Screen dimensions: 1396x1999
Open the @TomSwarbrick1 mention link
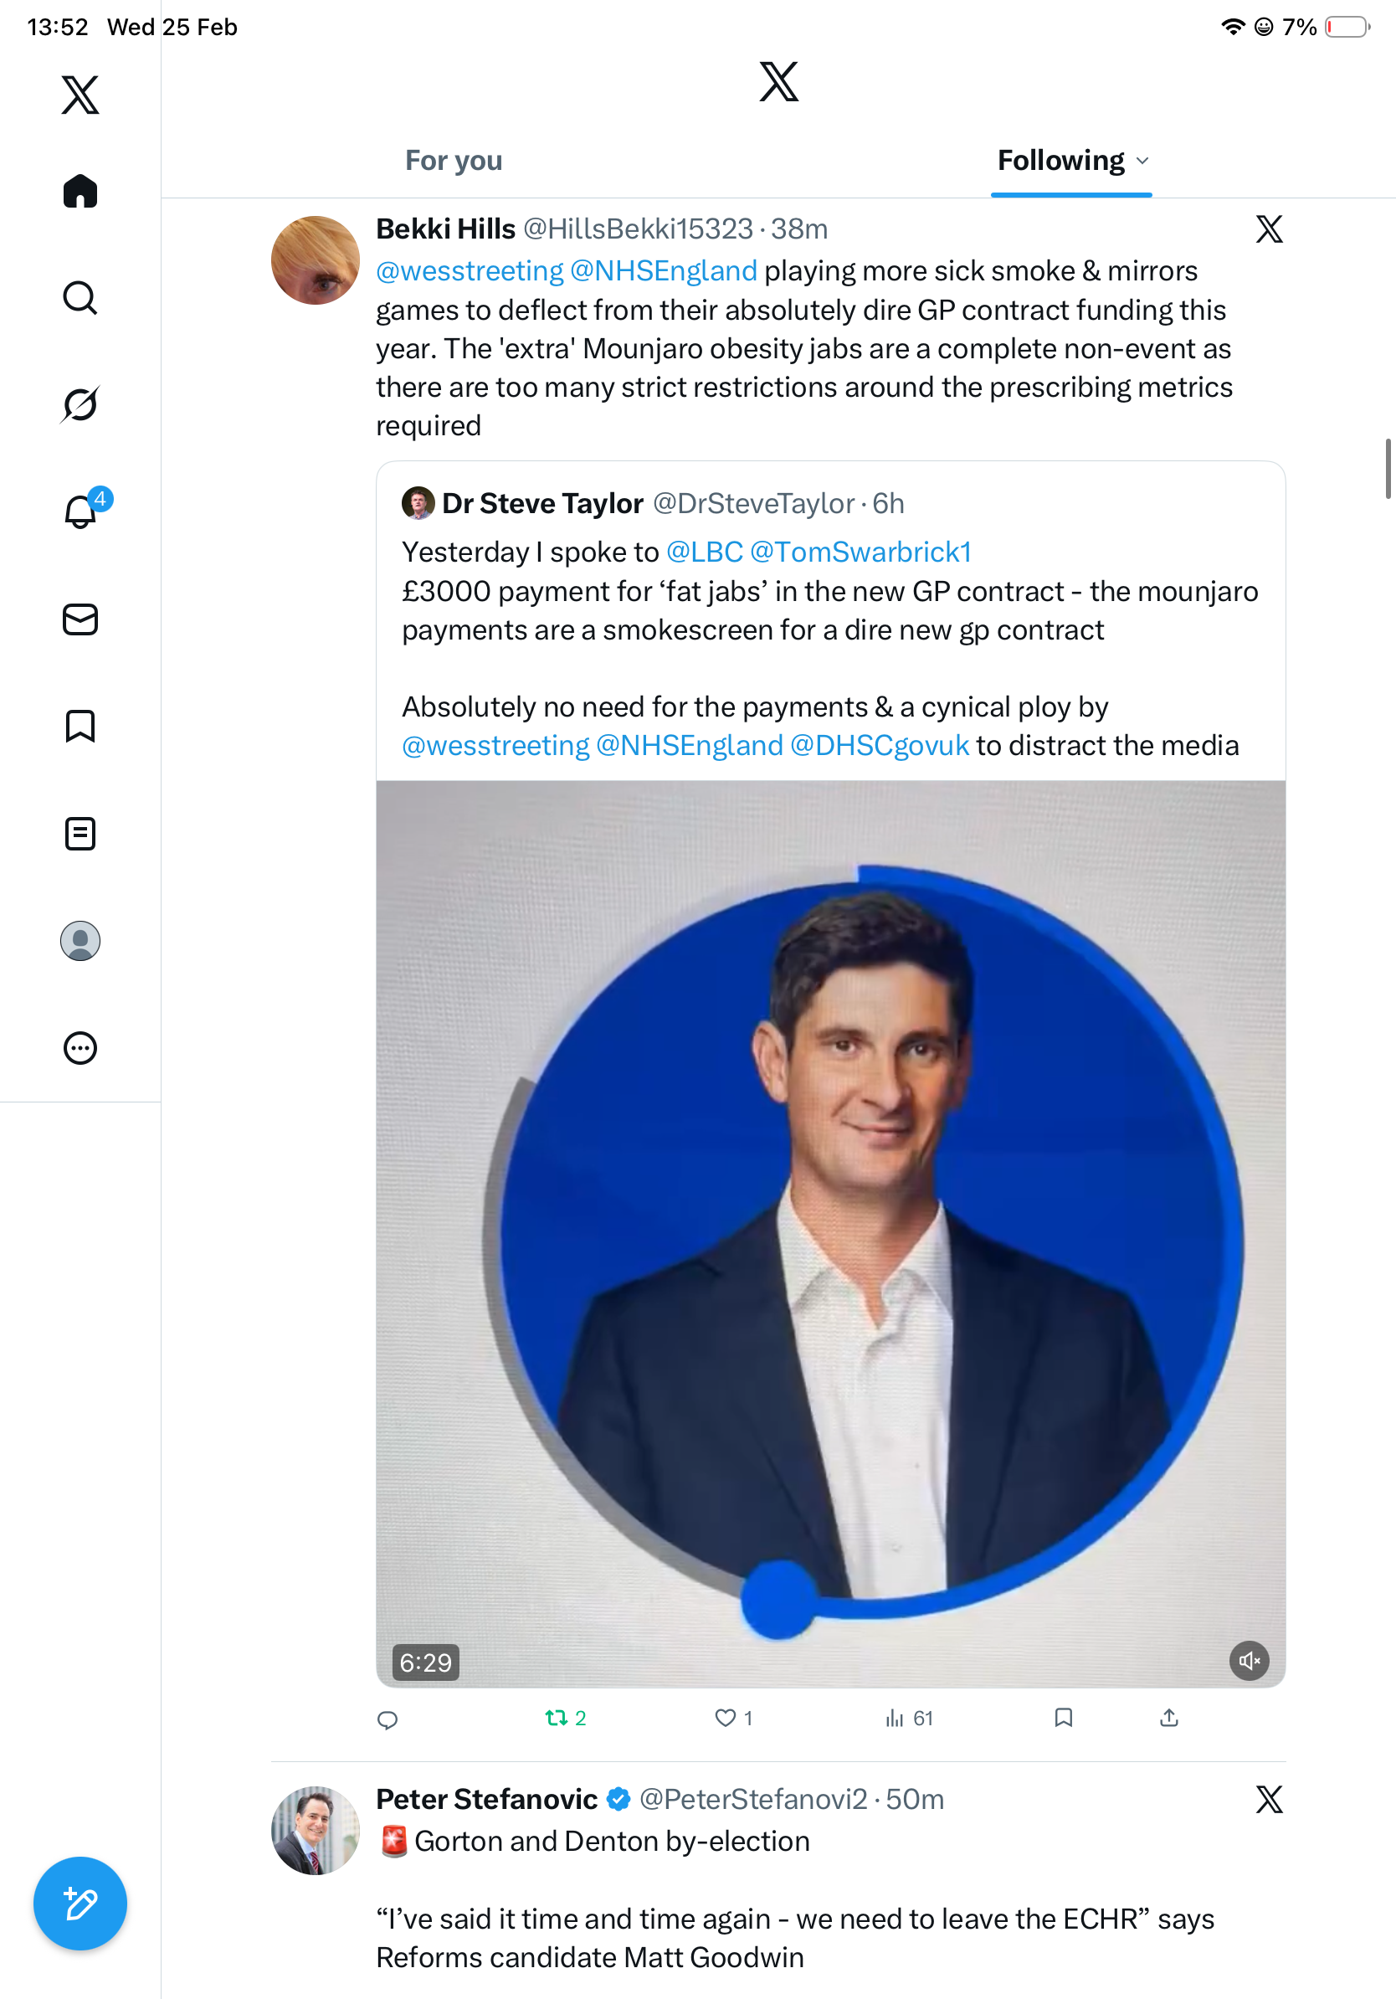860,552
